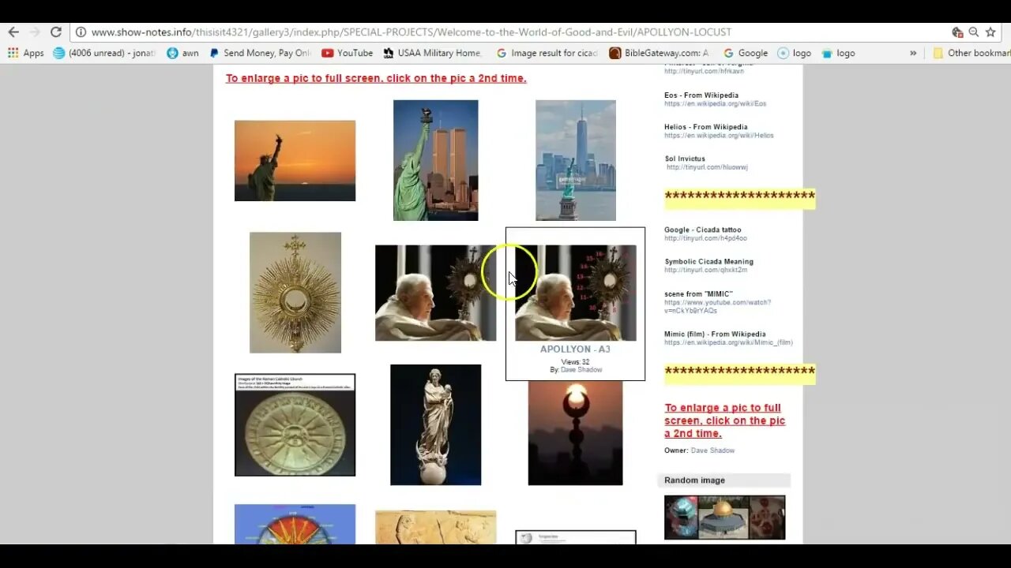Click the browser forward arrow
The image size is (1011, 568).
34,32
